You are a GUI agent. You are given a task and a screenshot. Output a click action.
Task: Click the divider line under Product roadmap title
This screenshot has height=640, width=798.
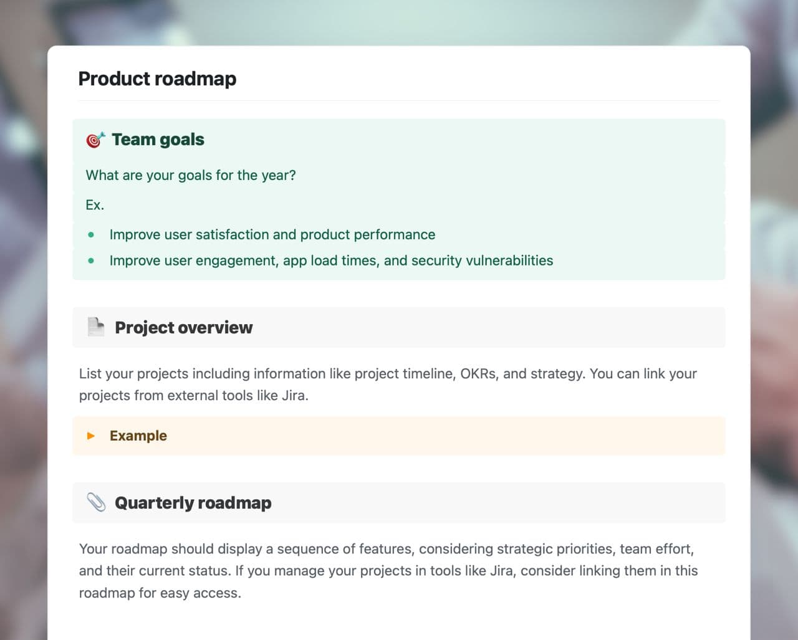[x=399, y=101]
